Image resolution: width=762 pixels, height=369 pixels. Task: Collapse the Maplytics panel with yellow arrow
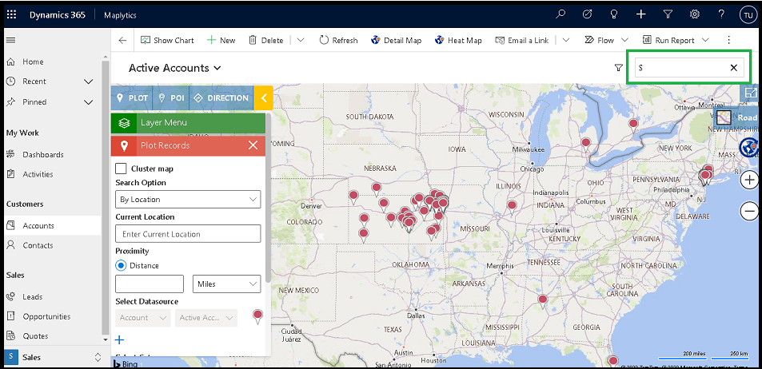click(x=263, y=98)
